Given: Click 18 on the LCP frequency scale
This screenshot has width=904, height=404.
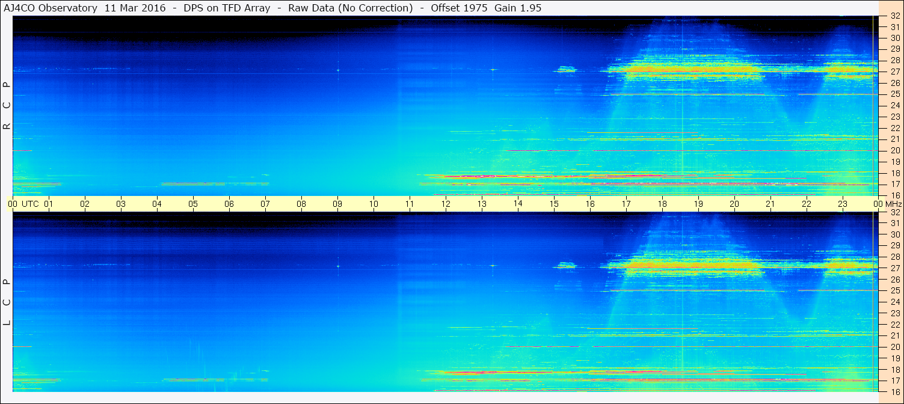Looking at the screenshot, I should coord(894,370).
